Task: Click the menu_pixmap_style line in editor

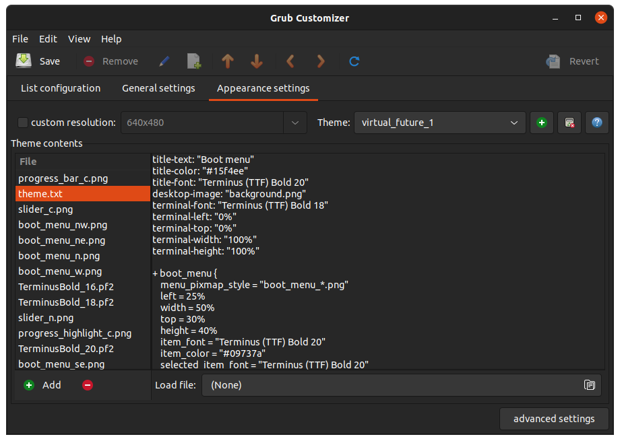Action: pyautogui.click(x=254, y=285)
